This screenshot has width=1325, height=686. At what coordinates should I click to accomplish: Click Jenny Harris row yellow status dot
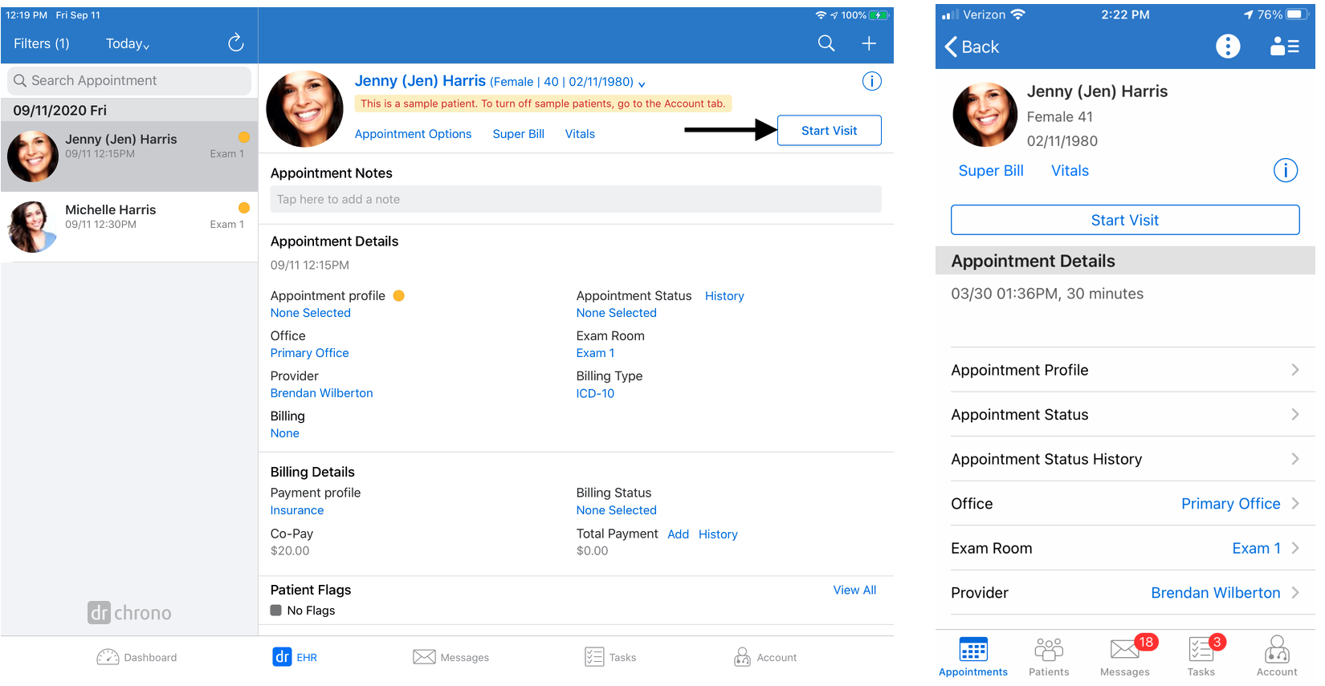[244, 137]
